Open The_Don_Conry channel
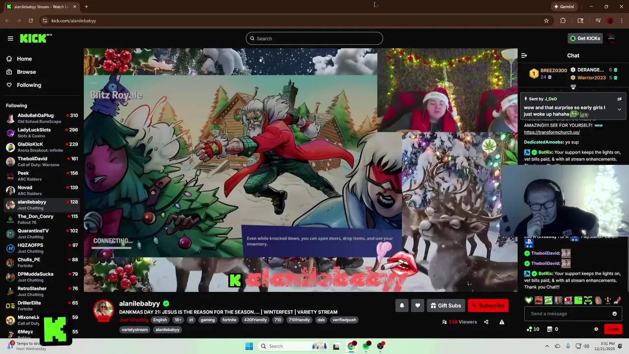 click(x=42, y=219)
